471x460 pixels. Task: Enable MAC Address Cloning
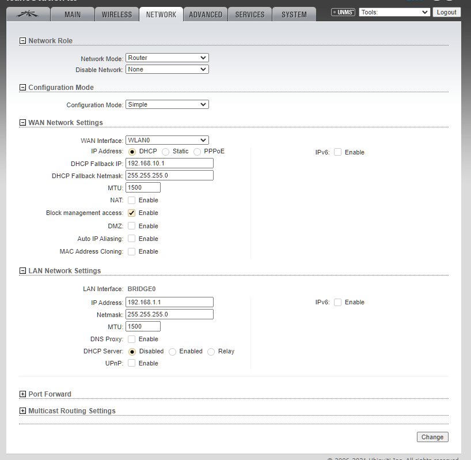pos(131,251)
